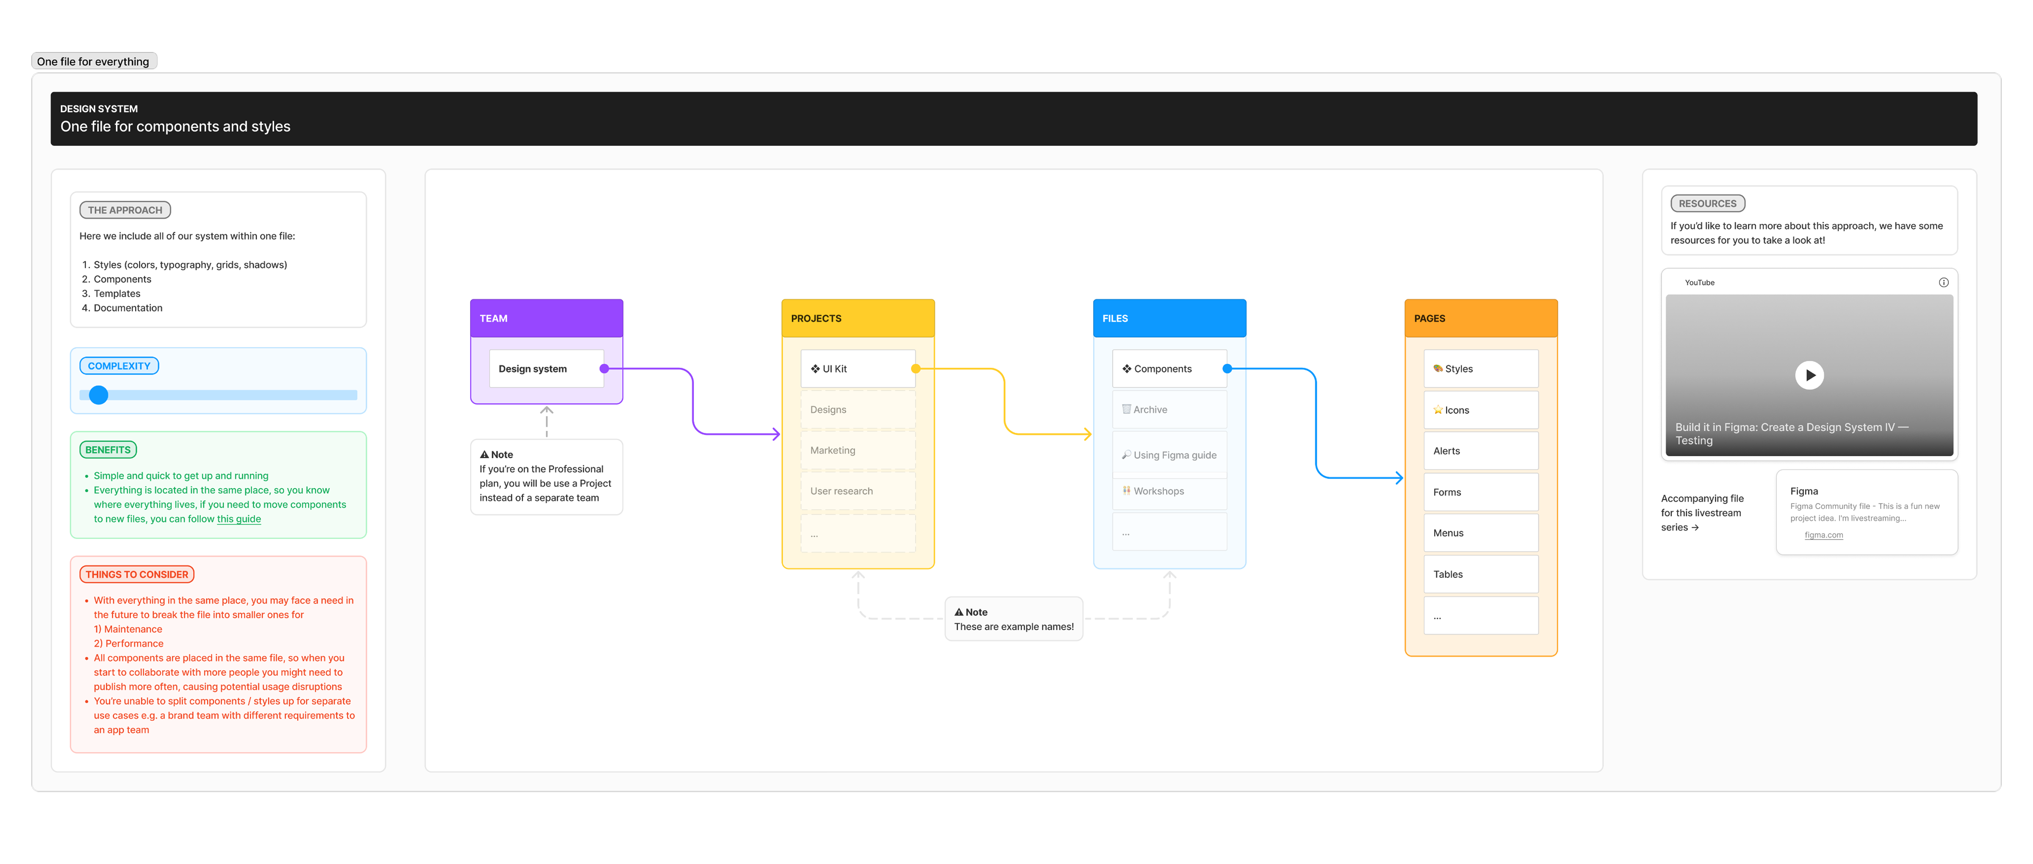Click the Components diamond icon in FILES
2033x864 pixels.
tap(1126, 368)
